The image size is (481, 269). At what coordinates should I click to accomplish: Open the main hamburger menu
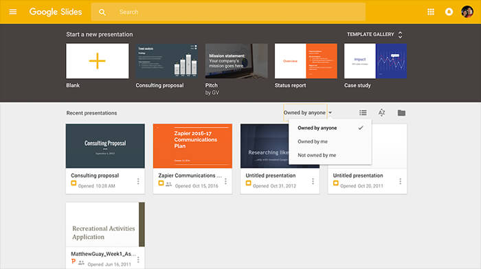click(x=13, y=12)
